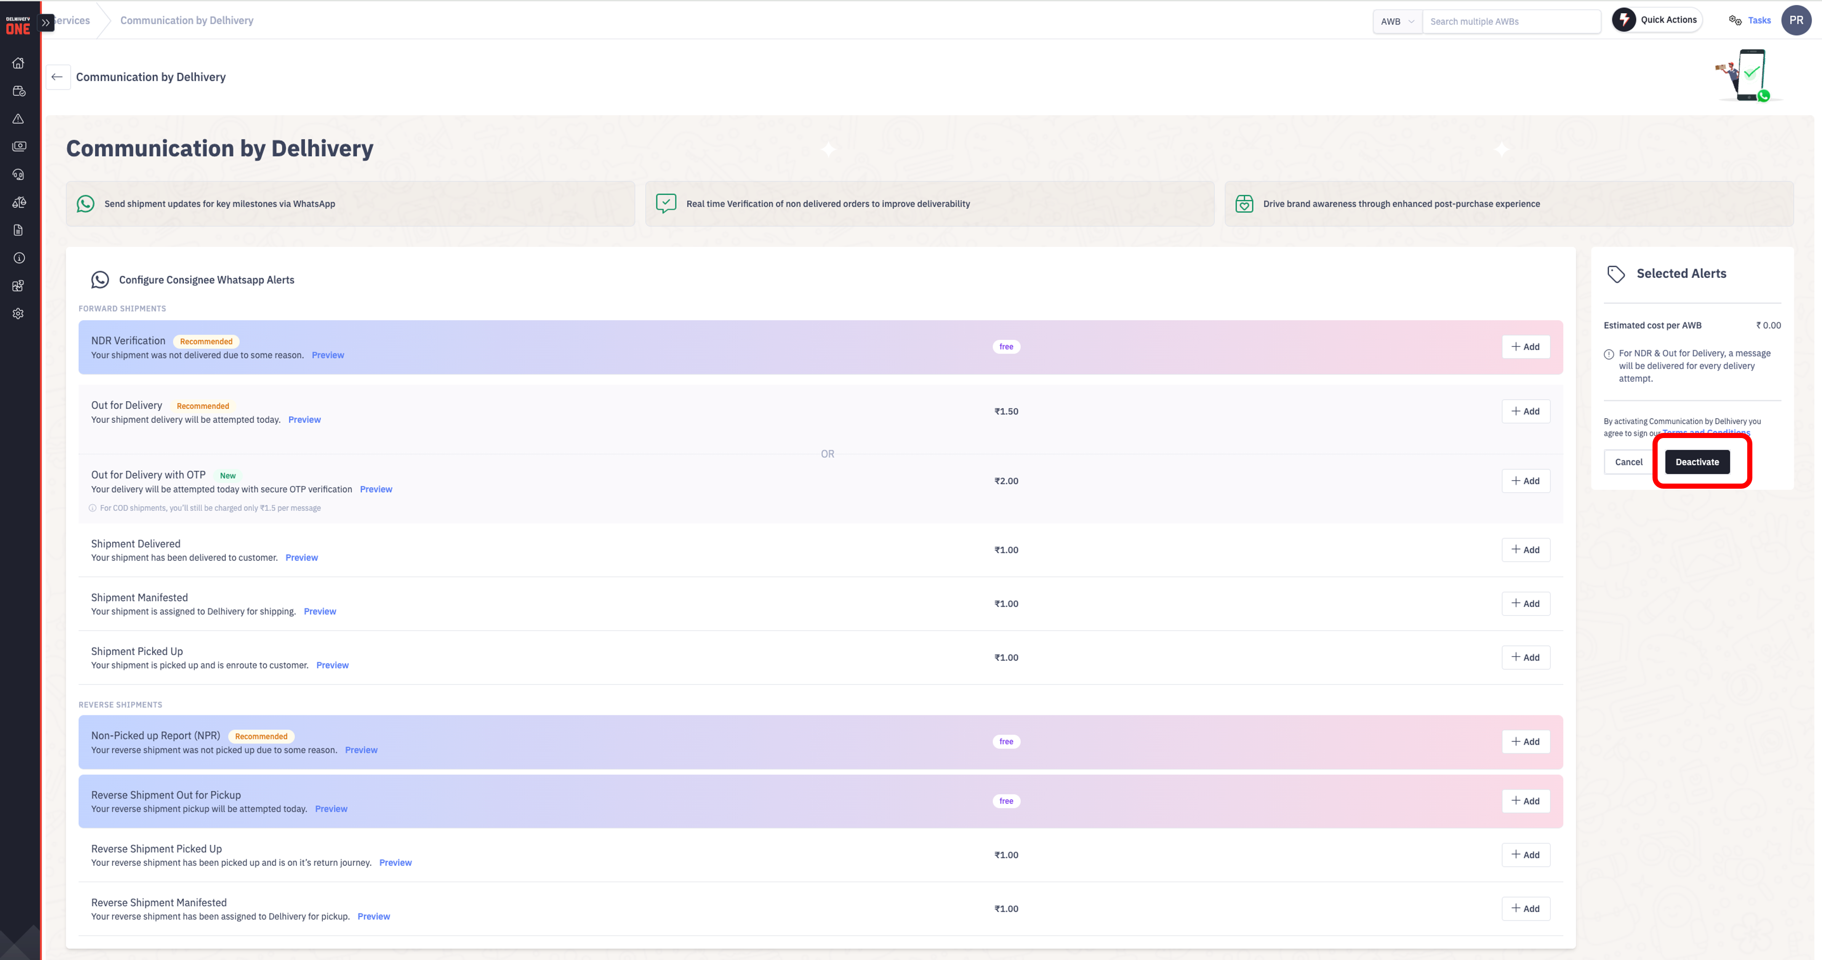This screenshot has height=960, width=1822.
Task: Open the services apps icon in sidebar
Action: click(18, 286)
